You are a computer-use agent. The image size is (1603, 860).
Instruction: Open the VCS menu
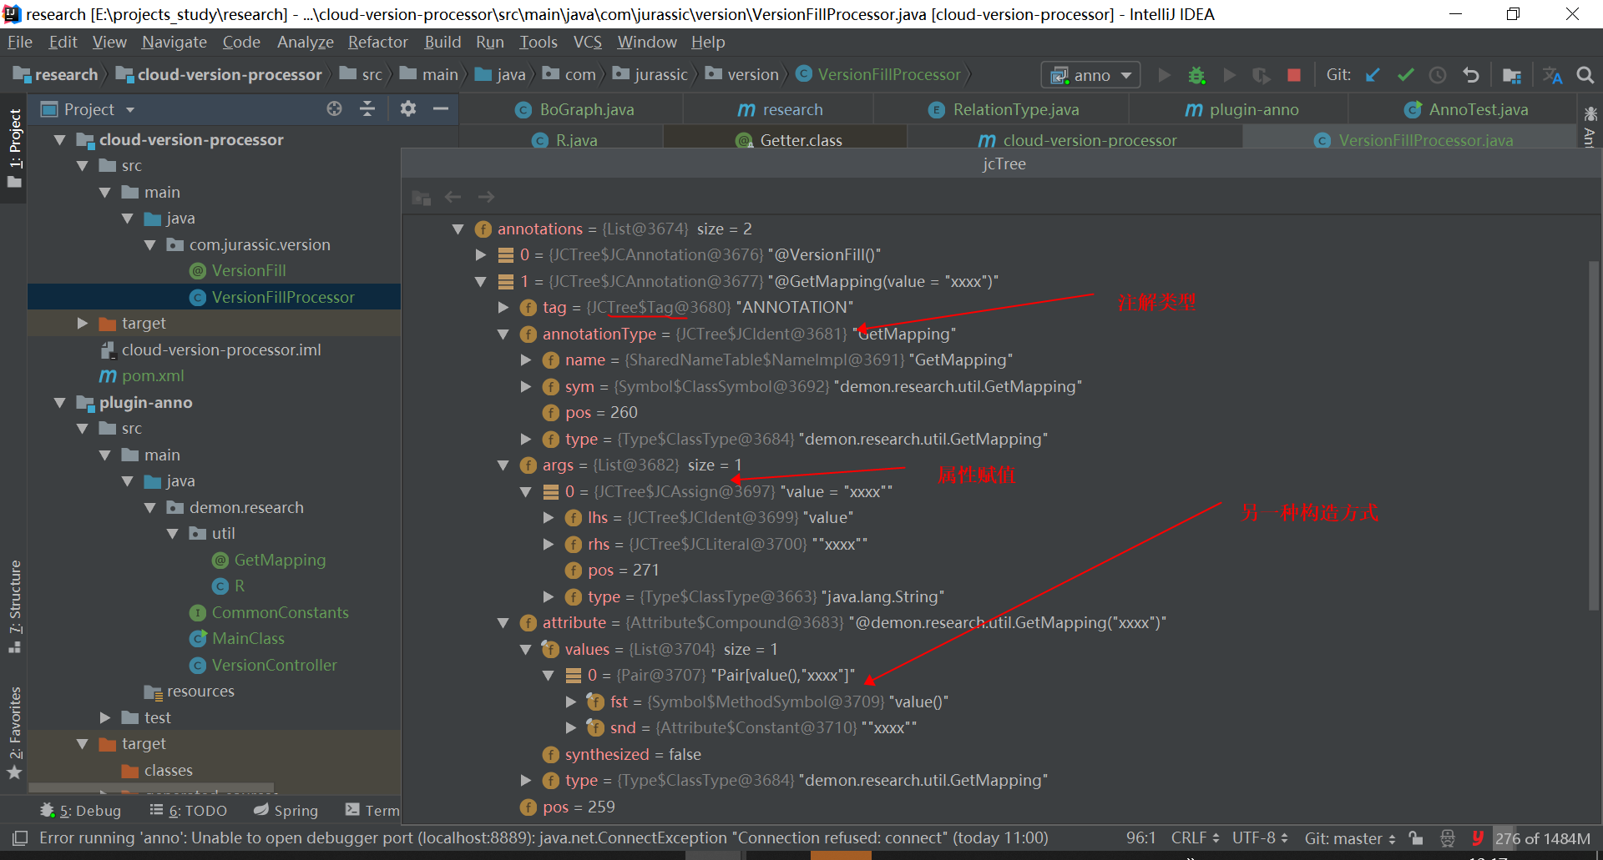coord(587,42)
